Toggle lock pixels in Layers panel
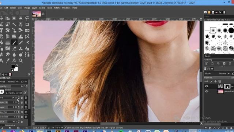Image resolution: width=234 pixels, height=132 pixels. [211, 81]
